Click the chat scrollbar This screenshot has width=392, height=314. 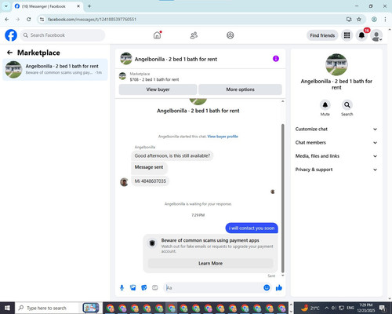[x=282, y=198]
